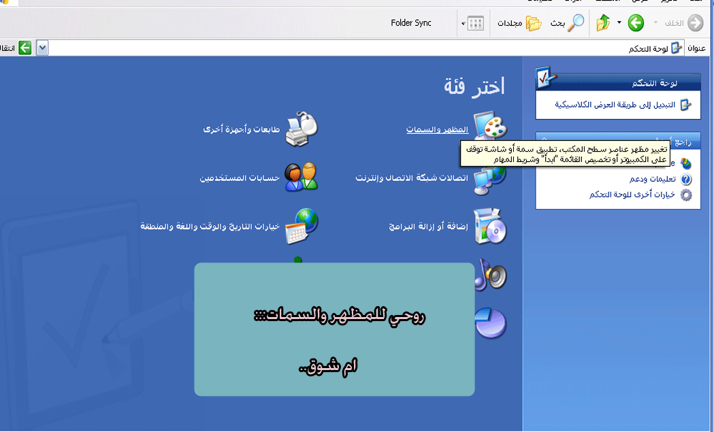Open Other Control Panel Options link
This screenshot has width=714, height=432.
(x=632, y=195)
